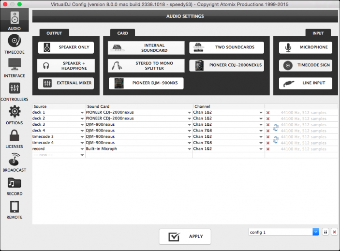The image size is (340, 251).
Task: Click the refresh arrows beside deck 3/4 rows
Action: click(x=276, y=128)
